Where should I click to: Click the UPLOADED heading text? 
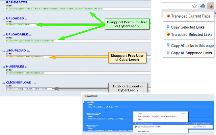(x=15, y=18)
